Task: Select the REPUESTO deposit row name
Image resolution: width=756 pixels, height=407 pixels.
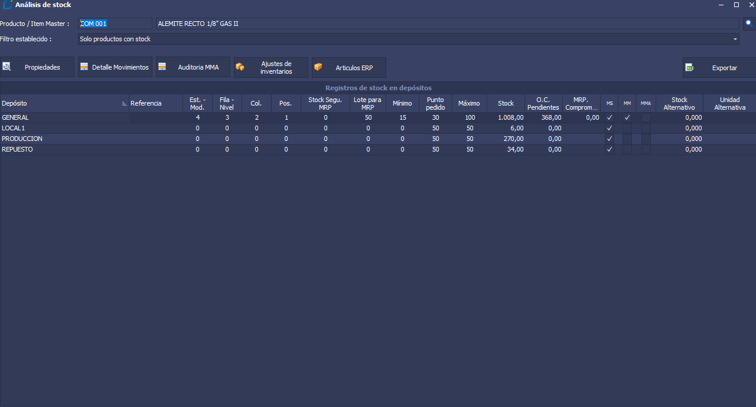Action: pos(17,149)
